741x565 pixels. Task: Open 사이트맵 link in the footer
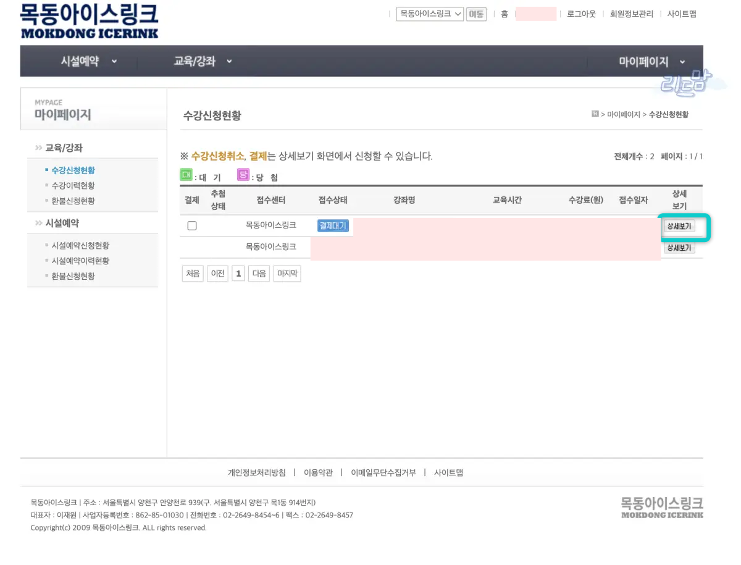point(448,472)
